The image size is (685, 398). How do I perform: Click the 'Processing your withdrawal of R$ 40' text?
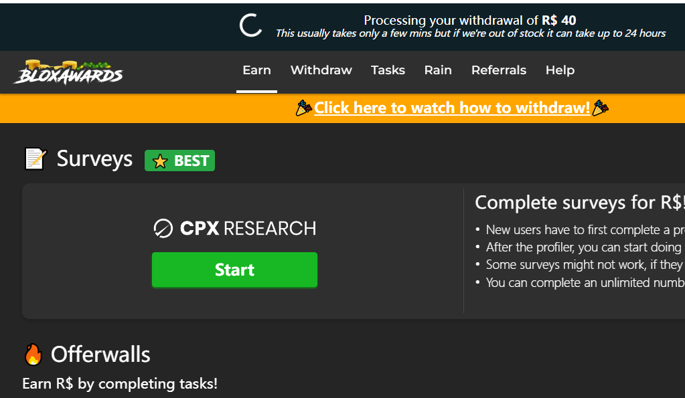click(x=470, y=20)
